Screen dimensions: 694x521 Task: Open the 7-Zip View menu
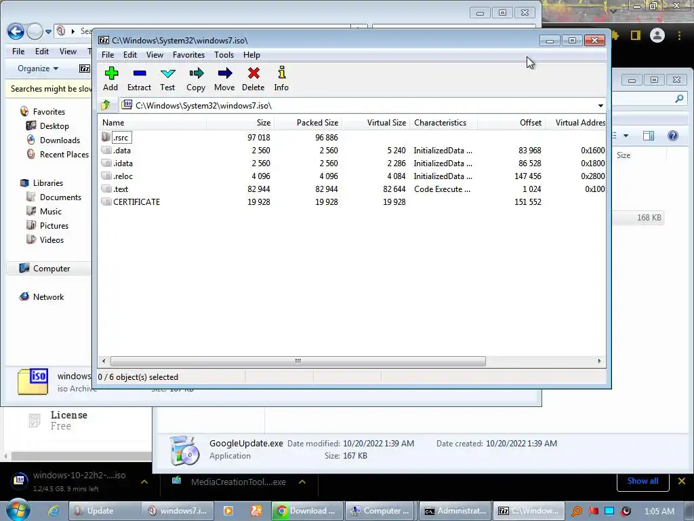coord(155,55)
